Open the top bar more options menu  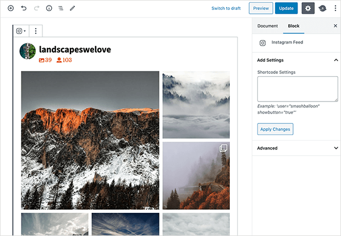tap(335, 8)
